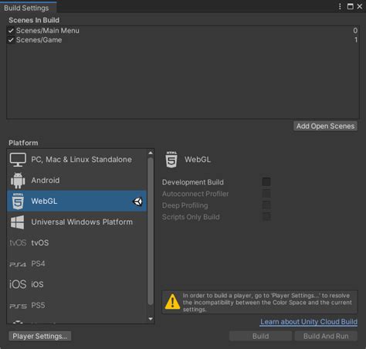The height and width of the screenshot is (349, 366).
Task: Toggle the Autoconnect Profiler checkbox
Action: pos(266,194)
